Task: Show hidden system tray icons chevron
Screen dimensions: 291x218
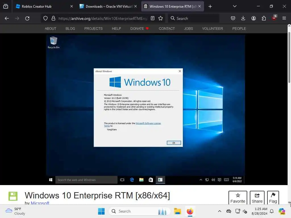Action: pos(220,211)
